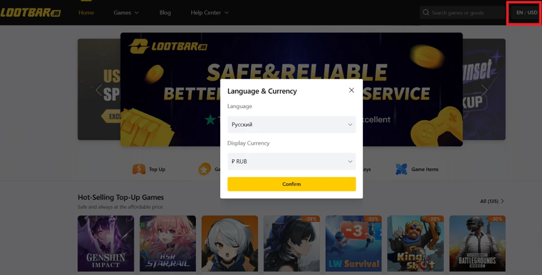Open the Battlegrounds Mobile game card

tap(477, 243)
